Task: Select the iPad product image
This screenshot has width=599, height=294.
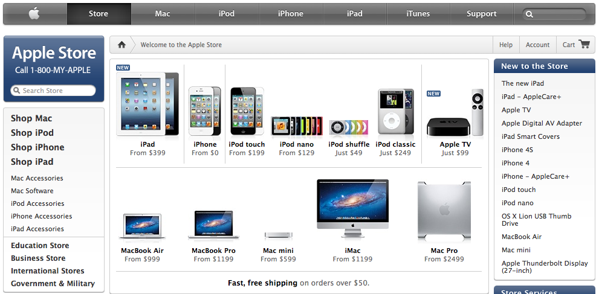Action: click(x=147, y=103)
